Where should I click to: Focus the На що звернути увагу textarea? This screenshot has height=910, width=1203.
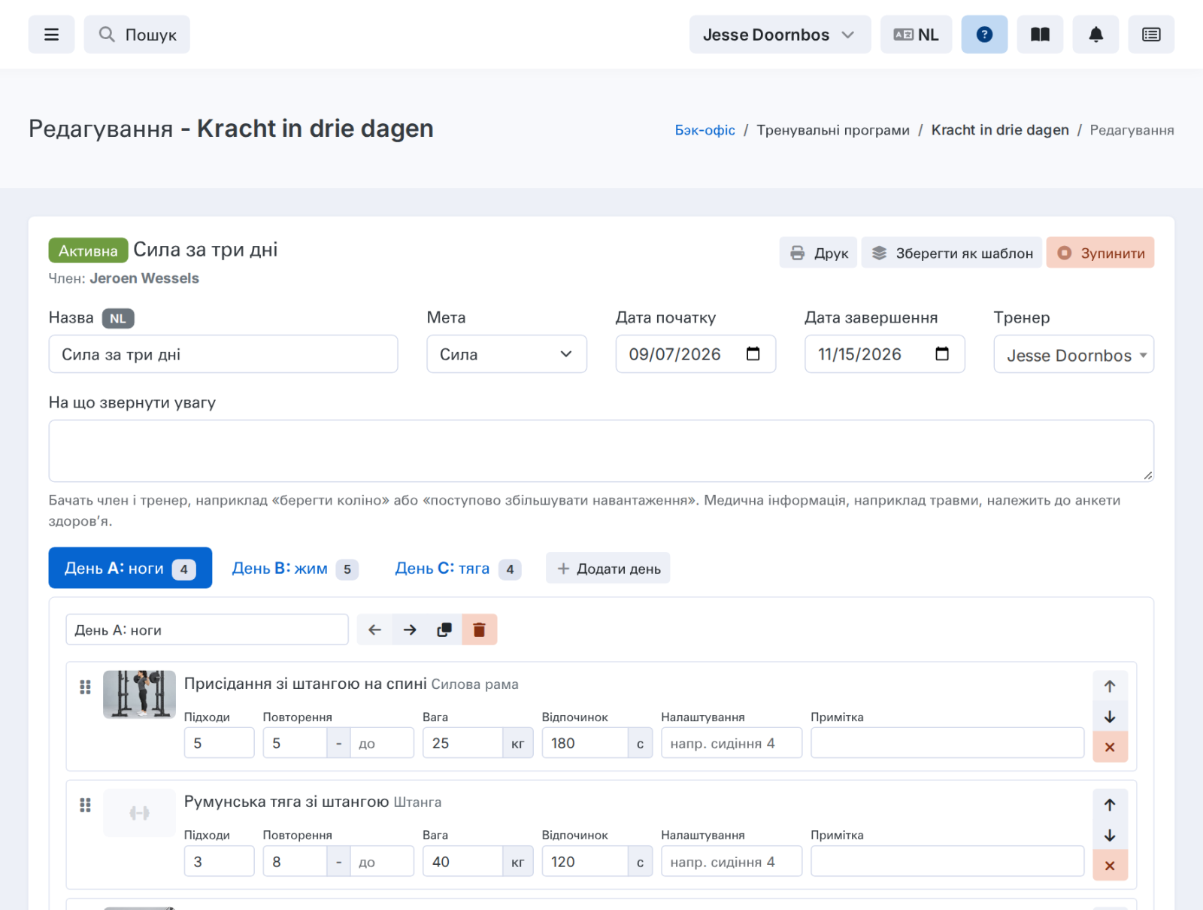tap(601, 450)
